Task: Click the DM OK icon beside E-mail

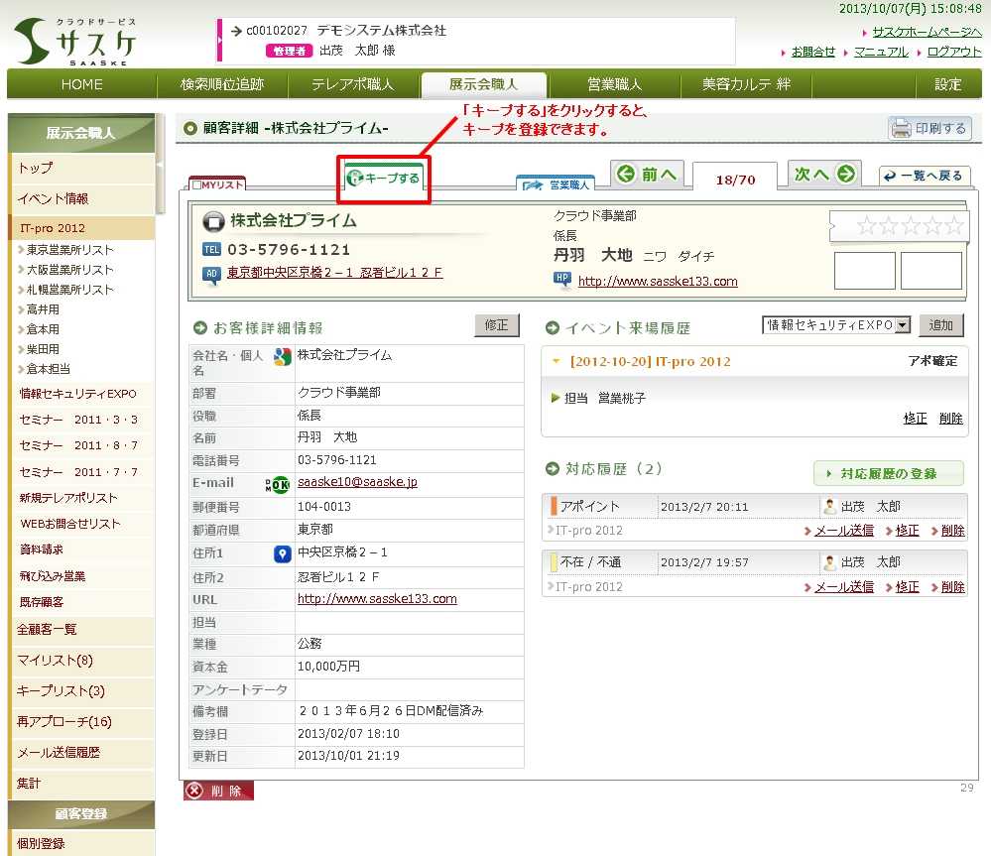Action: tap(280, 484)
